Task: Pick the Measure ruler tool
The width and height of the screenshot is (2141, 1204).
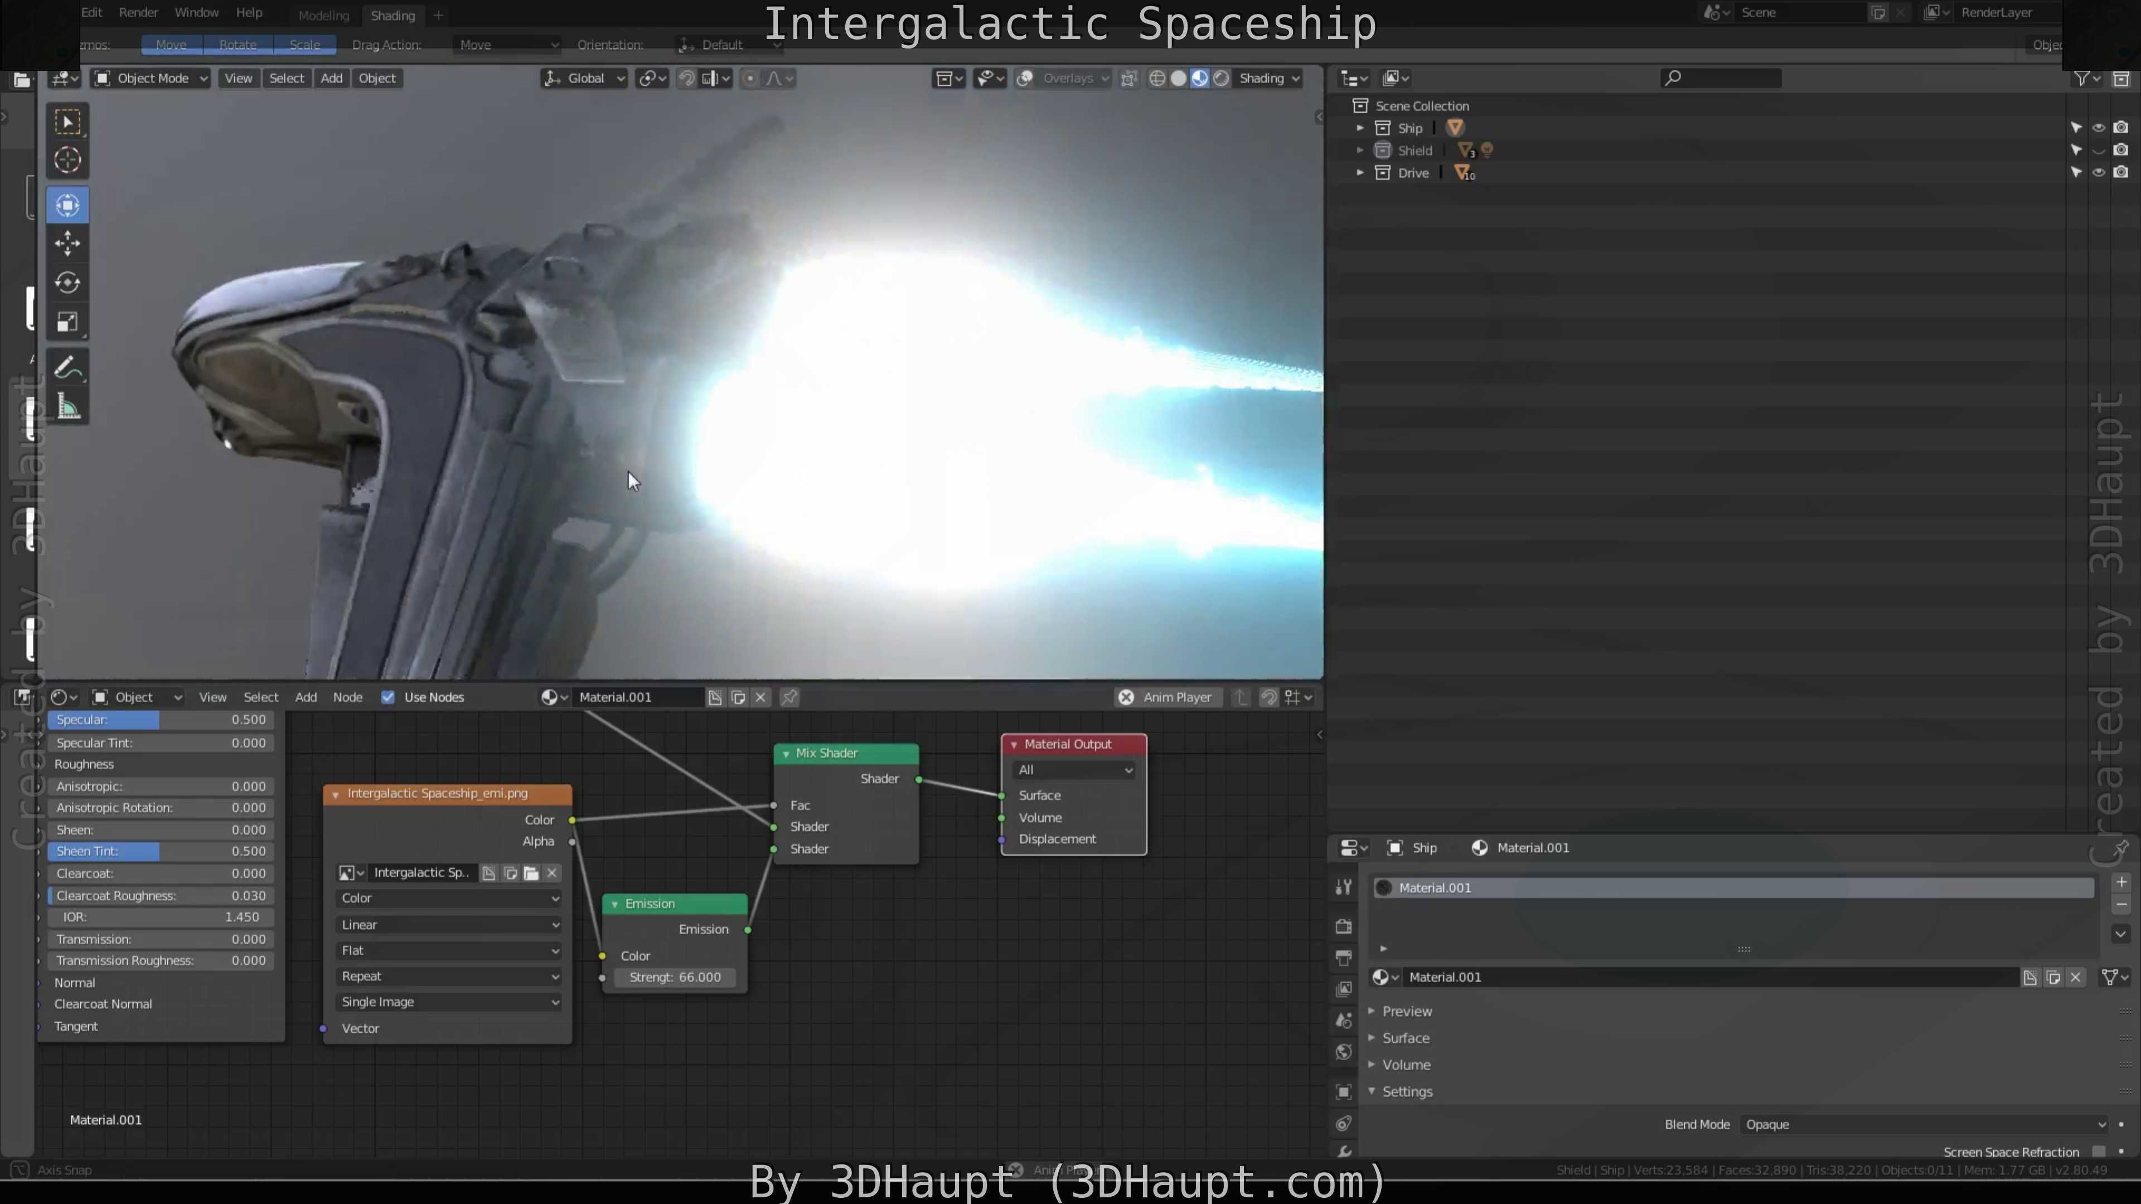Action: (x=67, y=407)
